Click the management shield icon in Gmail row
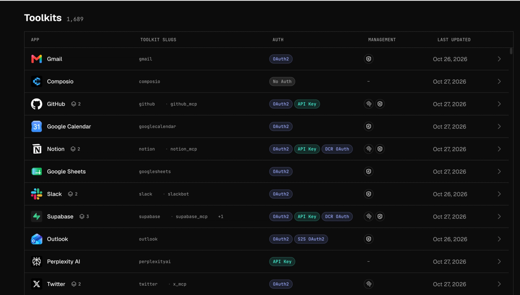This screenshot has height=295, width=520. point(368,59)
